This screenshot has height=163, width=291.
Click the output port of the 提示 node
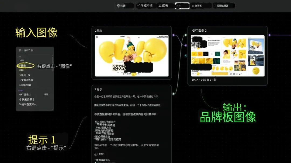(x=173, y=94)
